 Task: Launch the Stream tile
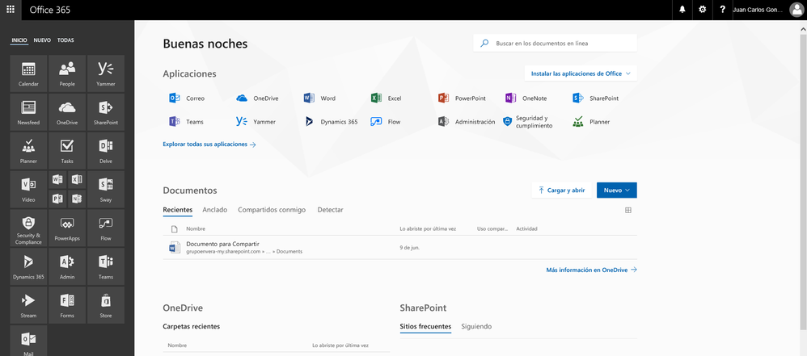click(x=28, y=305)
